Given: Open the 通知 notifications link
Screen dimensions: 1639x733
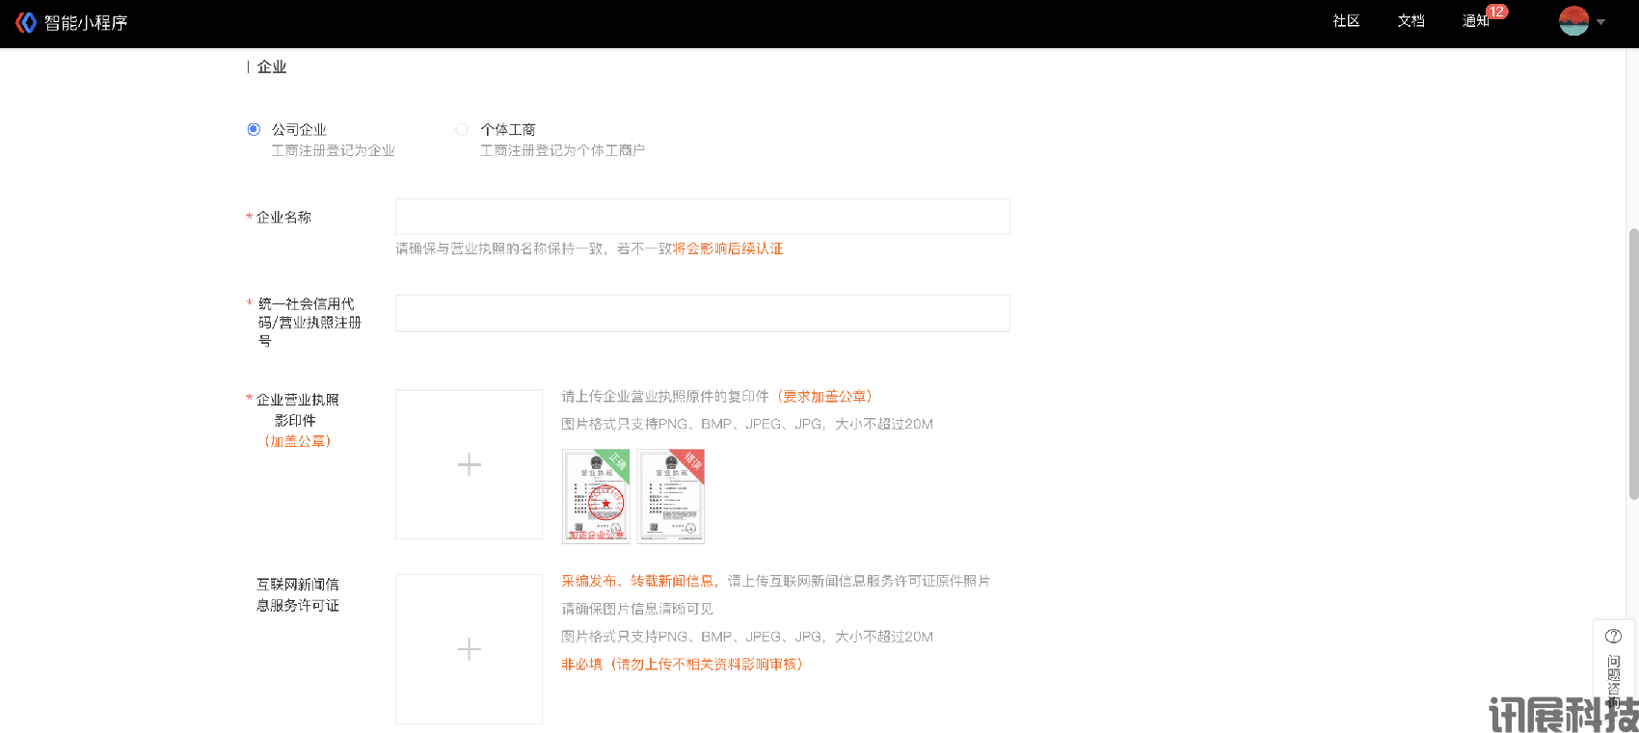Looking at the screenshot, I should point(1475,21).
